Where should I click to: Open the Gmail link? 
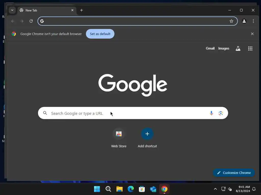pyautogui.click(x=210, y=48)
